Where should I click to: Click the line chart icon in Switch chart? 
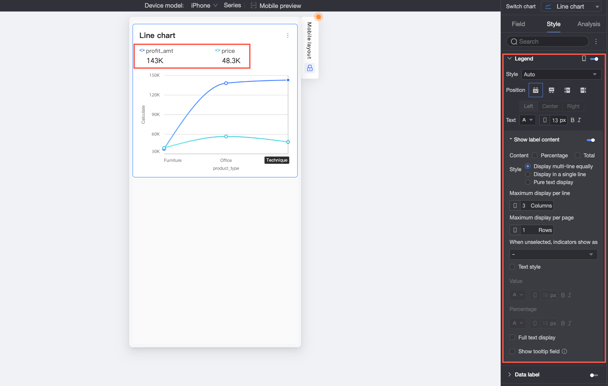pos(549,6)
